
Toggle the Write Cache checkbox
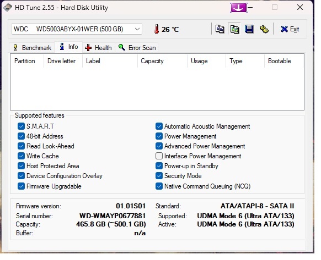(21, 156)
